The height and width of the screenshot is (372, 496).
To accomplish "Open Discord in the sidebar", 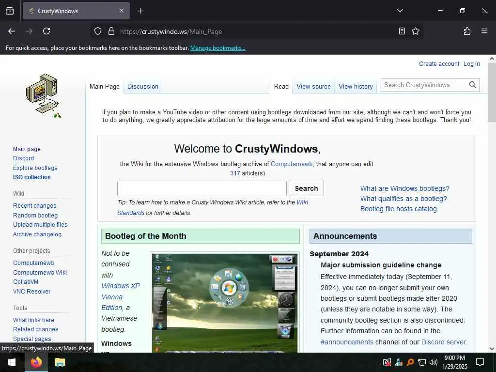I will [23, 158].
